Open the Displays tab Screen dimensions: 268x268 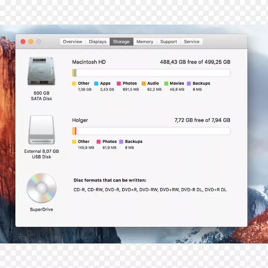coord(98,42)
